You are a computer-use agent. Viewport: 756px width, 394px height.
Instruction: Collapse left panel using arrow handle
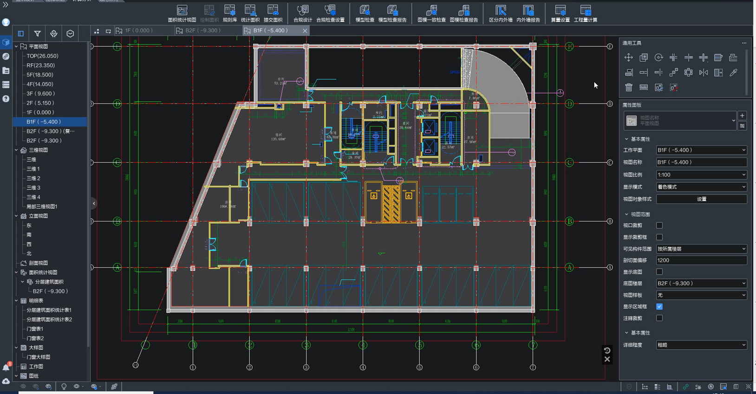coord(94,203)
